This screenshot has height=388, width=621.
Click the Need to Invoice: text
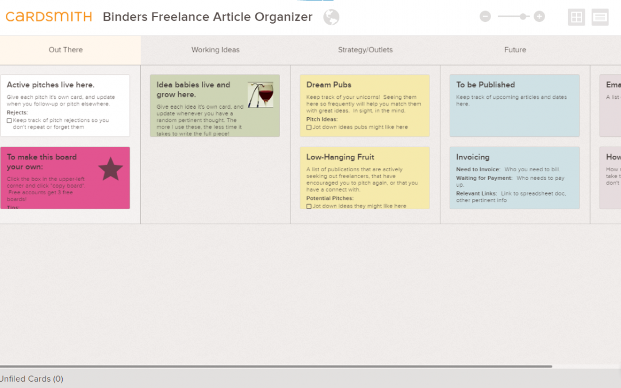coord(478,170)
